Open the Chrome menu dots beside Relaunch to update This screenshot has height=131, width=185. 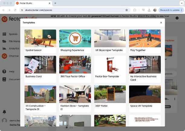182,10
